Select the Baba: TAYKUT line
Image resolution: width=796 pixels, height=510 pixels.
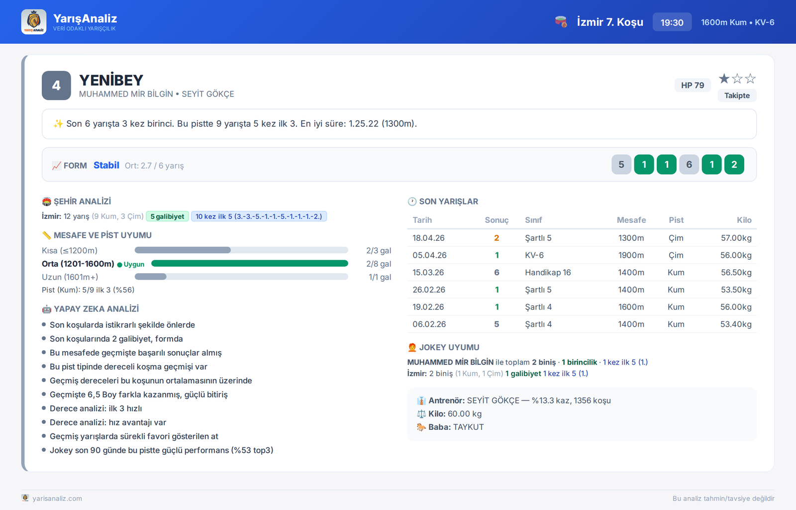tap(450, 427)
